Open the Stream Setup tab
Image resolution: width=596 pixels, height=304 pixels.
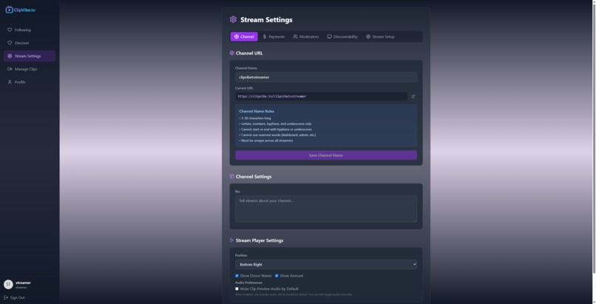tap(380, 36)
